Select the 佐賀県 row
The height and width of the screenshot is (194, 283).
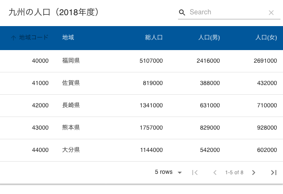click(141, 83)
